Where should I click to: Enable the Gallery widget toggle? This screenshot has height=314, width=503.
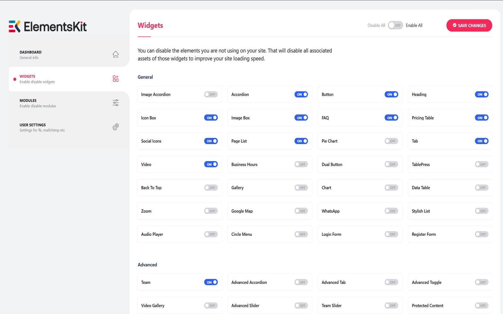pos(301,188)
